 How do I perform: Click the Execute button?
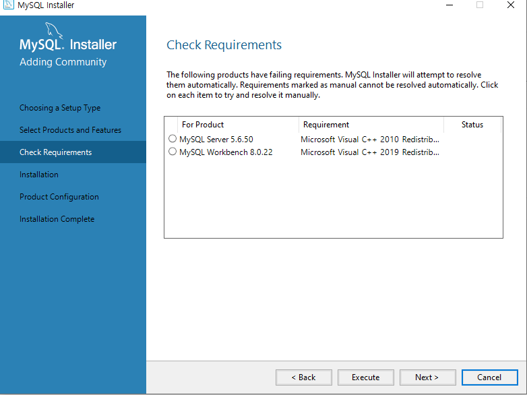tap(366, 377)
